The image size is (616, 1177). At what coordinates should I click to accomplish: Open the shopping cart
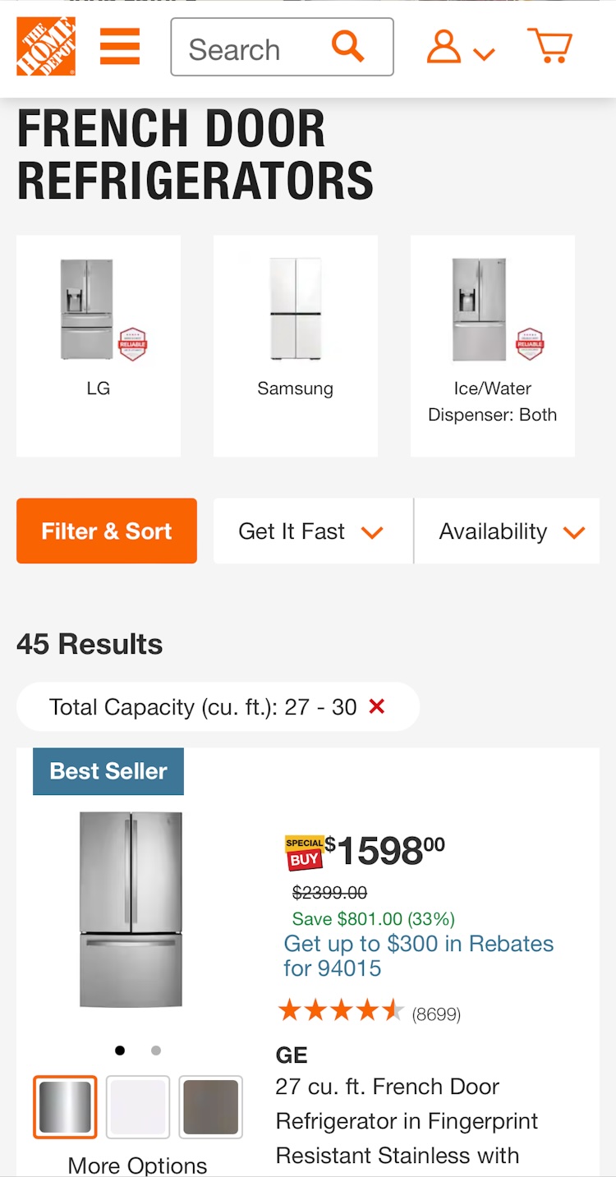click(549, 46)
